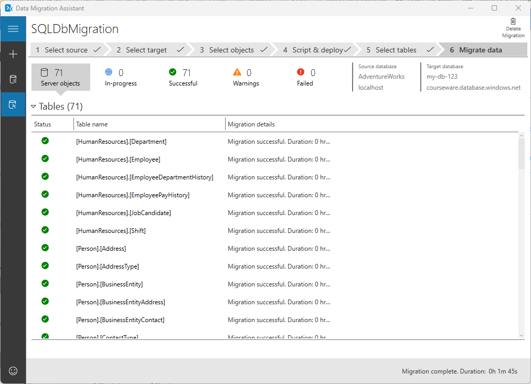Open the hamburger menu in the sidebar

(13, 29)
